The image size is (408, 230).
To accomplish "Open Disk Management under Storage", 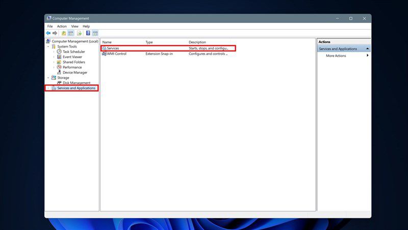I will pos(76,83).
